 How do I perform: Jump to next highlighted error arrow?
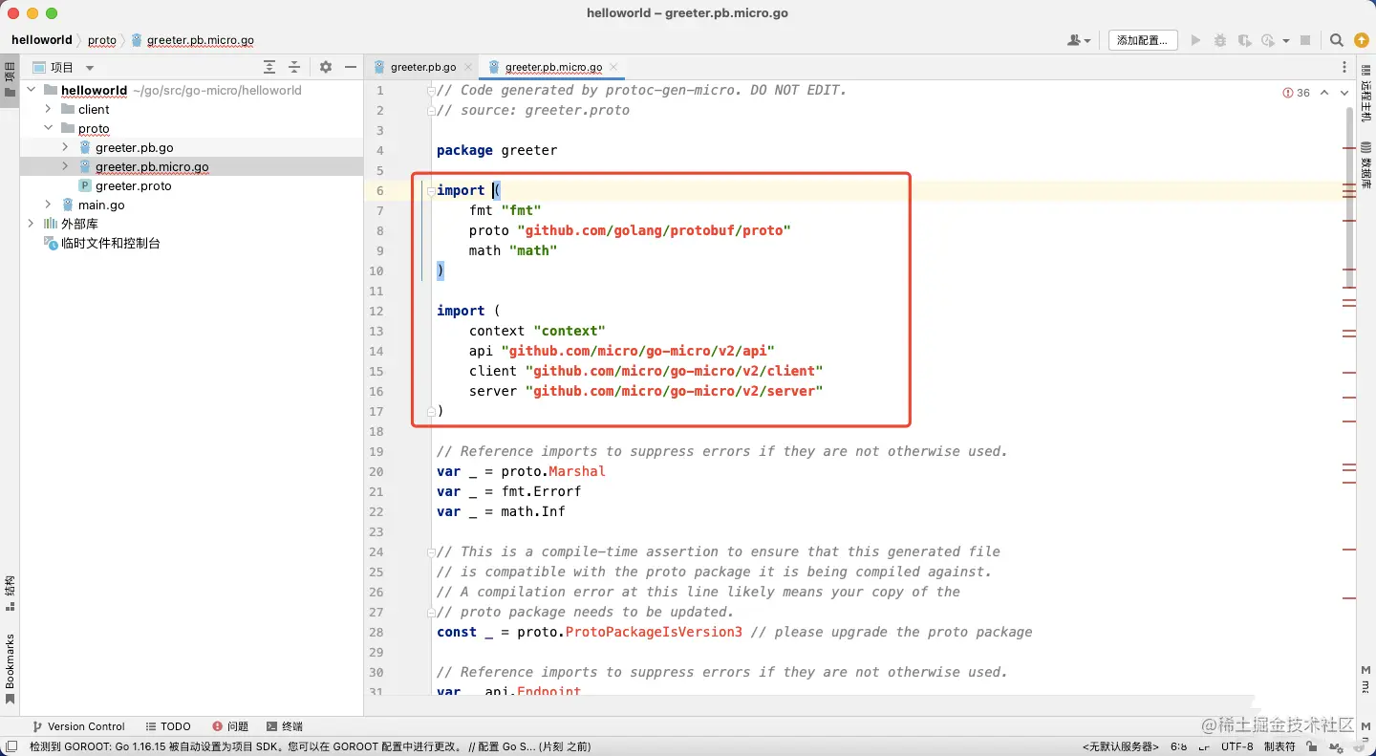1344,93
